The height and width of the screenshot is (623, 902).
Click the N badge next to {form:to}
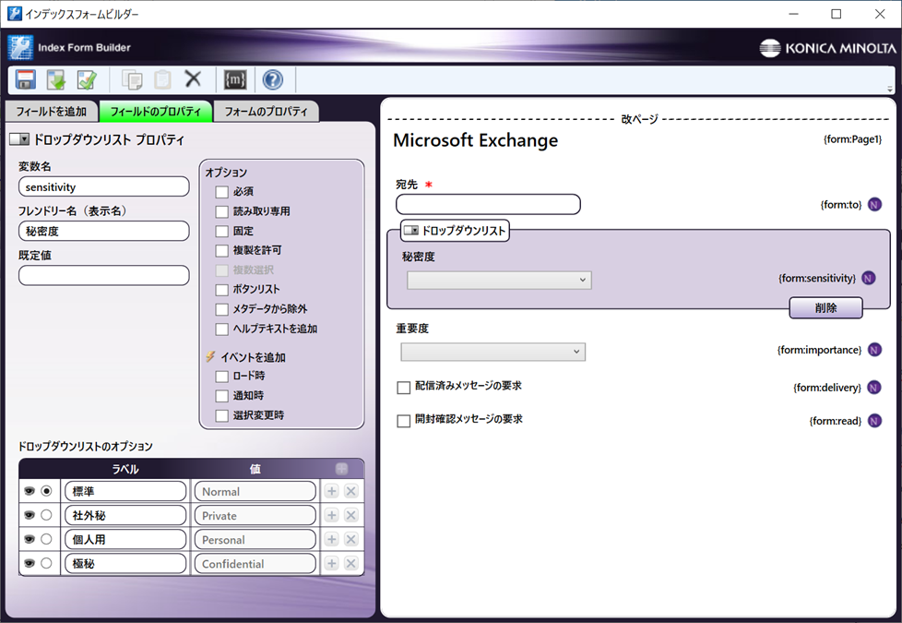[874, 204]
